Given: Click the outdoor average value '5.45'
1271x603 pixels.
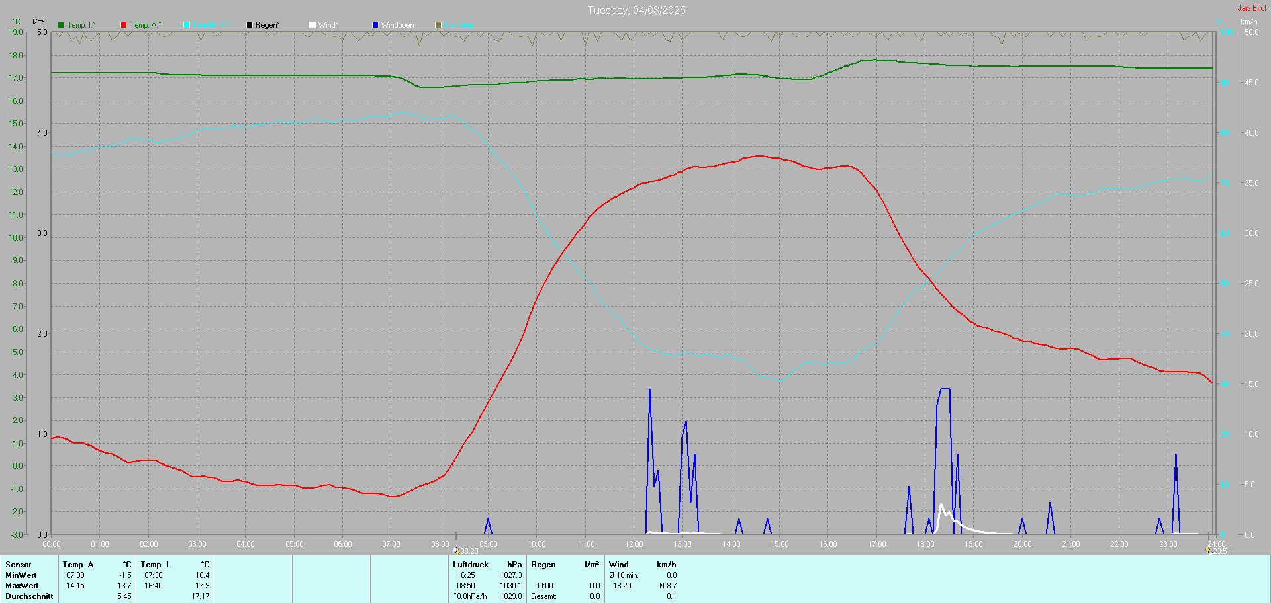Looking at the screenshot, I should (x=124, y=596).
